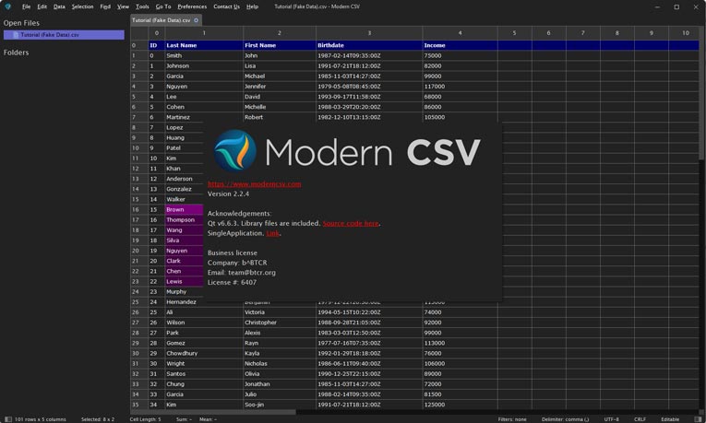This screenshot has height=423, width=706.
Task: Select column header 1
Action: [x=204, y=33]
